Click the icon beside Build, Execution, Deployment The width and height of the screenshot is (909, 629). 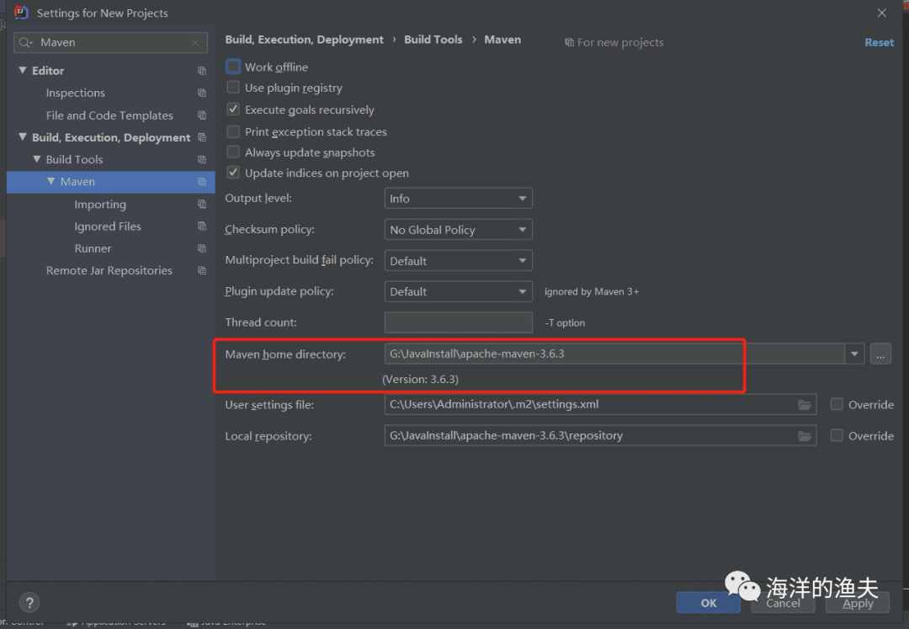[x=202, y=137]
